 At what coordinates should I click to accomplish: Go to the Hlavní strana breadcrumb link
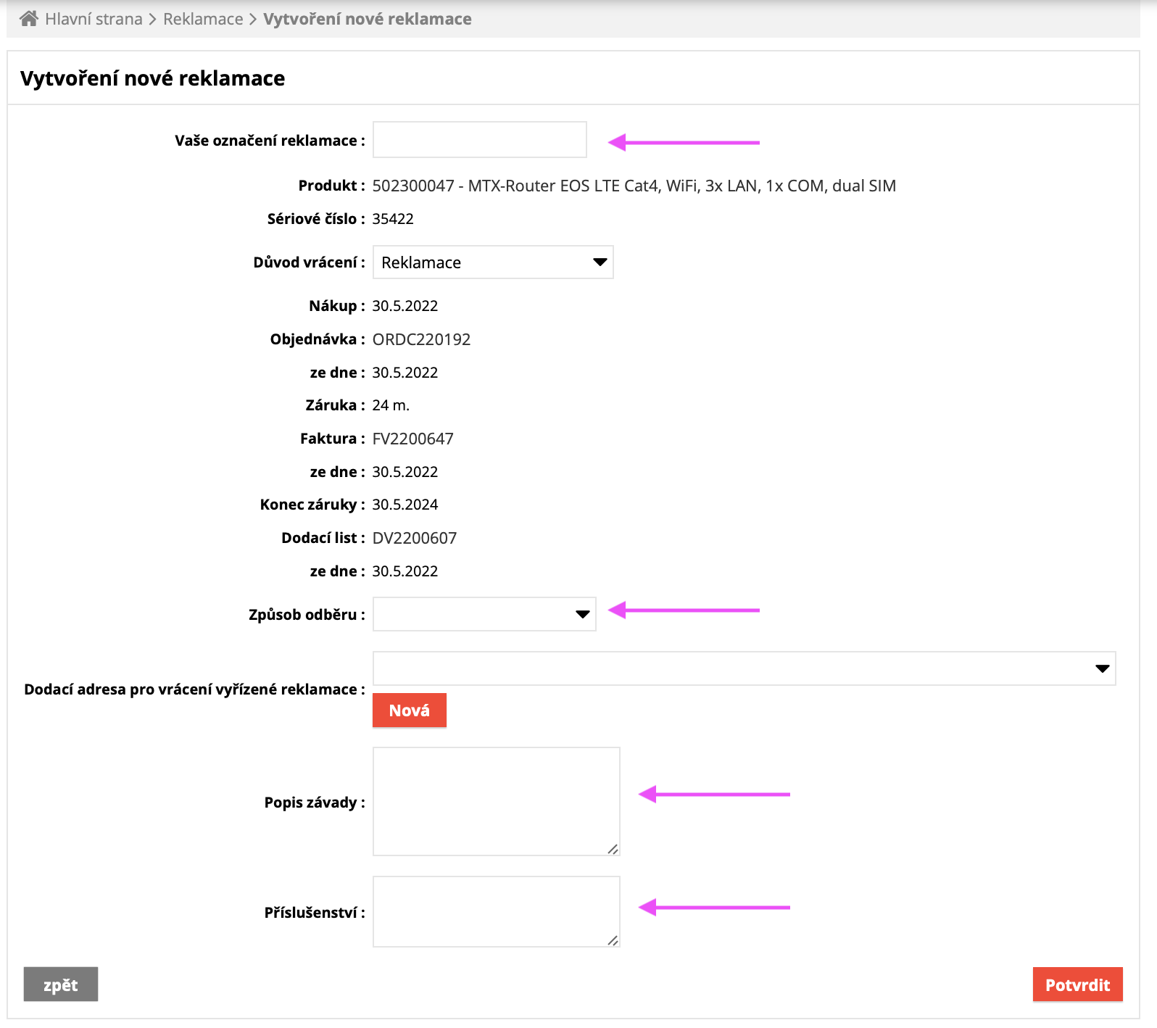tap(94, 19)
